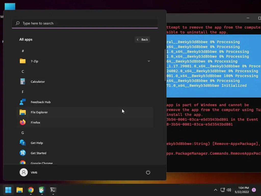Click the search magnifier icon

point(18,23)
